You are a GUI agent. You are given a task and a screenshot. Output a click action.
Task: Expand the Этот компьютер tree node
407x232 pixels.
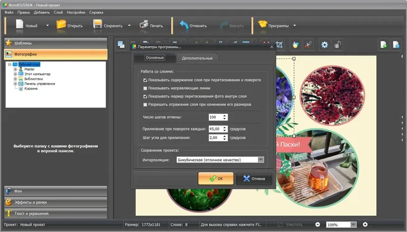coord(15,74)
